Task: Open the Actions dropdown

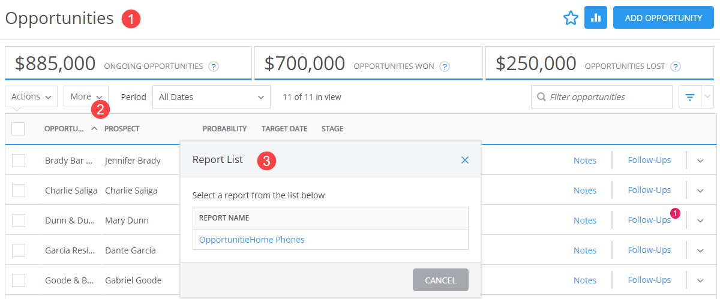Action: point(31,96)
